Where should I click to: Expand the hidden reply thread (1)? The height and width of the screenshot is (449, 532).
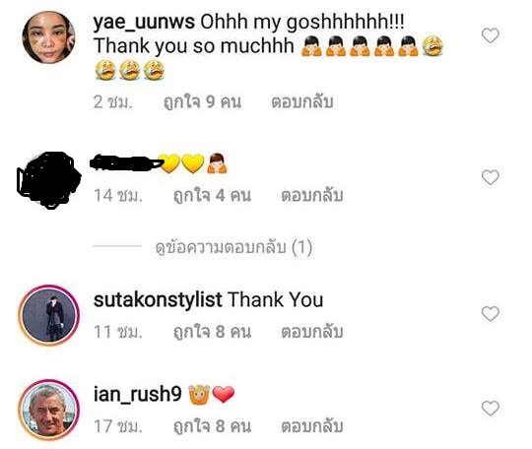(x=233, y=247)
